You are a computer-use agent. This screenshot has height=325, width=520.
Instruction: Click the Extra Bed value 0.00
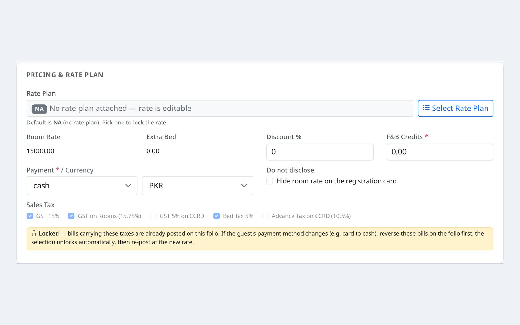point(153,151)
